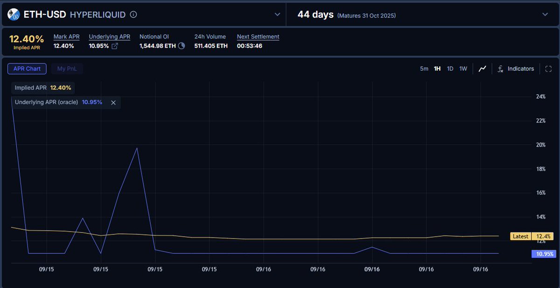
Task: Open the ETH-USD info tooltip icon
Action: [133, 14]
